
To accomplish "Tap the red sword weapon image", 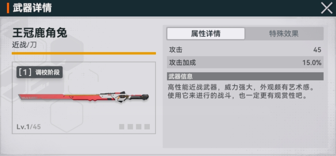I will [x=84, y=97].
